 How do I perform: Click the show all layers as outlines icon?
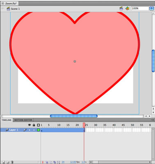[x=39, y=125]
